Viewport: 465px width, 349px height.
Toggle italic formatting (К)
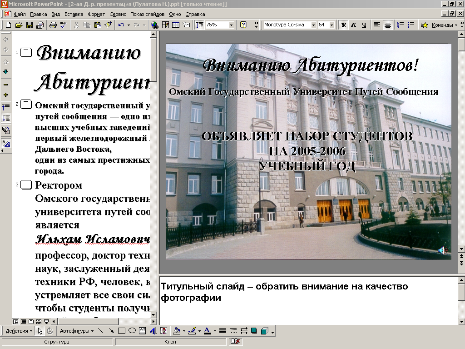[353, 25]
